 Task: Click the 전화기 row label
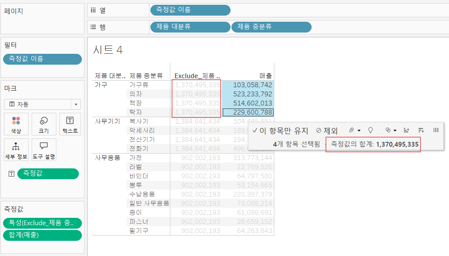tap(139, 148)
